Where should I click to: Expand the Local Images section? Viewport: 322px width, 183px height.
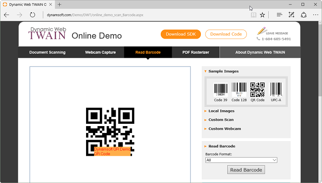[221, 111]
